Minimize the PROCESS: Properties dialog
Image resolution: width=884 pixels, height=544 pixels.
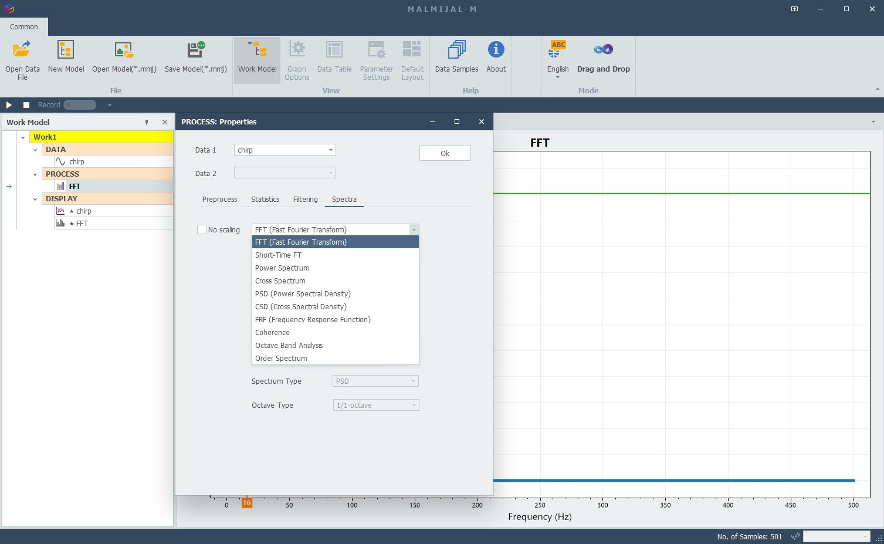(432, 121)
